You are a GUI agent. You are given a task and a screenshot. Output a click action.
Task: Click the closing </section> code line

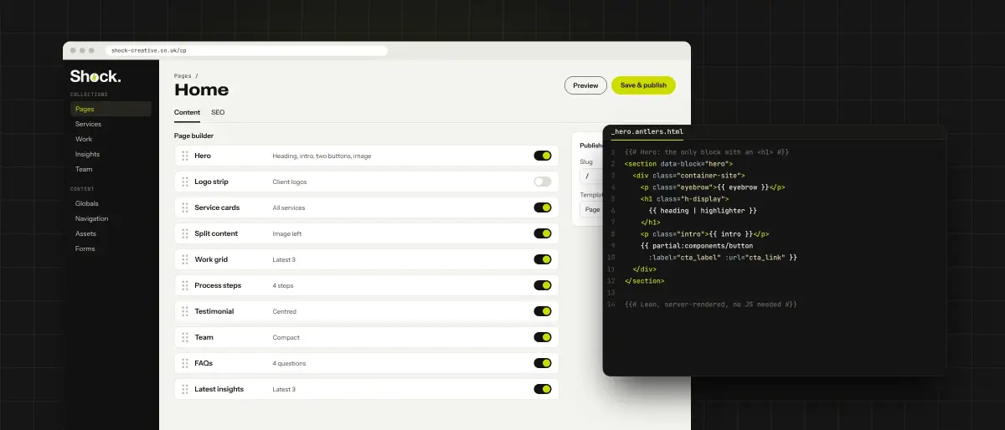click(x=644, y=281)
